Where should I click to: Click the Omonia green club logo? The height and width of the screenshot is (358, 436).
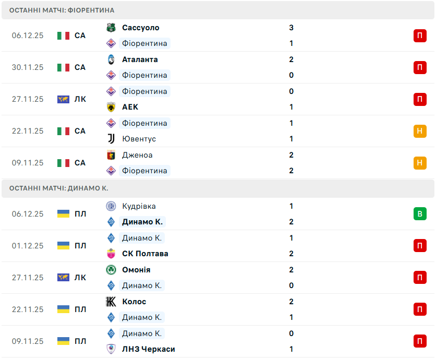tap(111, 270)
